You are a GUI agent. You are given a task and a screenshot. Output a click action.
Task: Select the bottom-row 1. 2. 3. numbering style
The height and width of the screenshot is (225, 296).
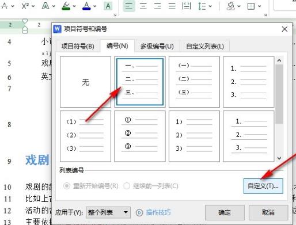coord(249,136)
